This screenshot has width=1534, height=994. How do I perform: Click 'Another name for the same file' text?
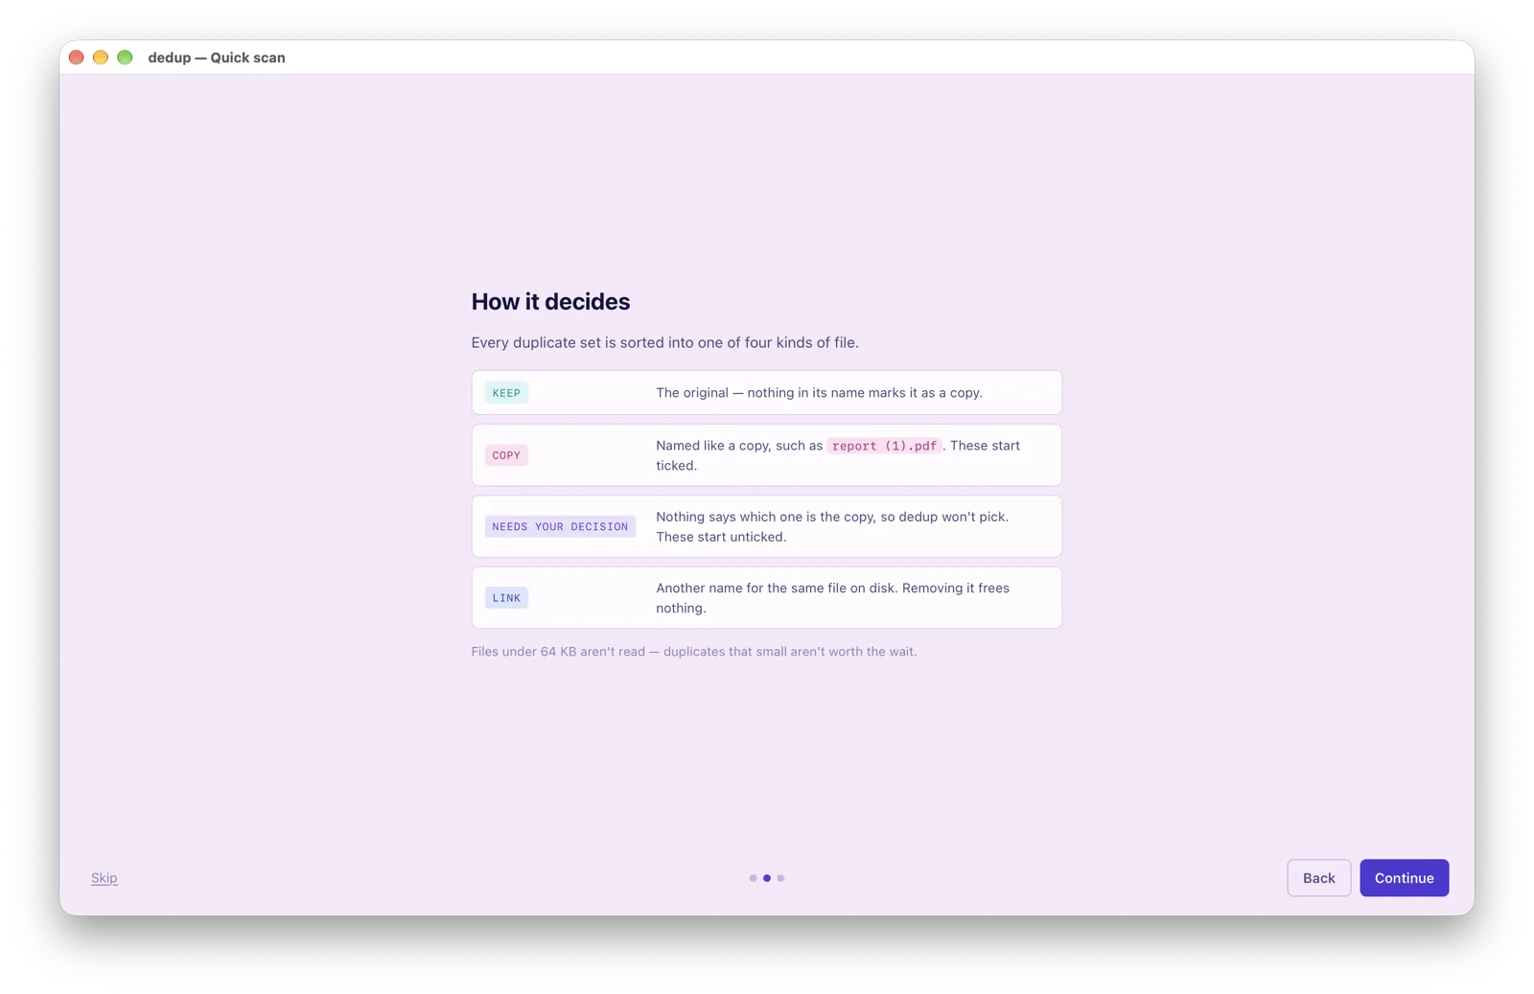pos(832,598)
